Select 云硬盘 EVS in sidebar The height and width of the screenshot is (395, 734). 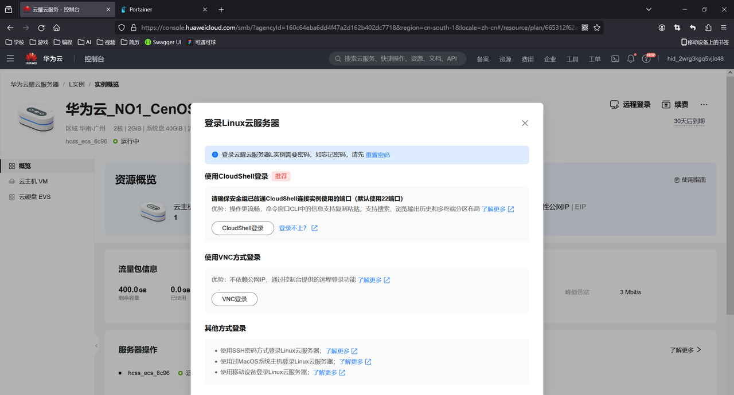pos(34,197)
